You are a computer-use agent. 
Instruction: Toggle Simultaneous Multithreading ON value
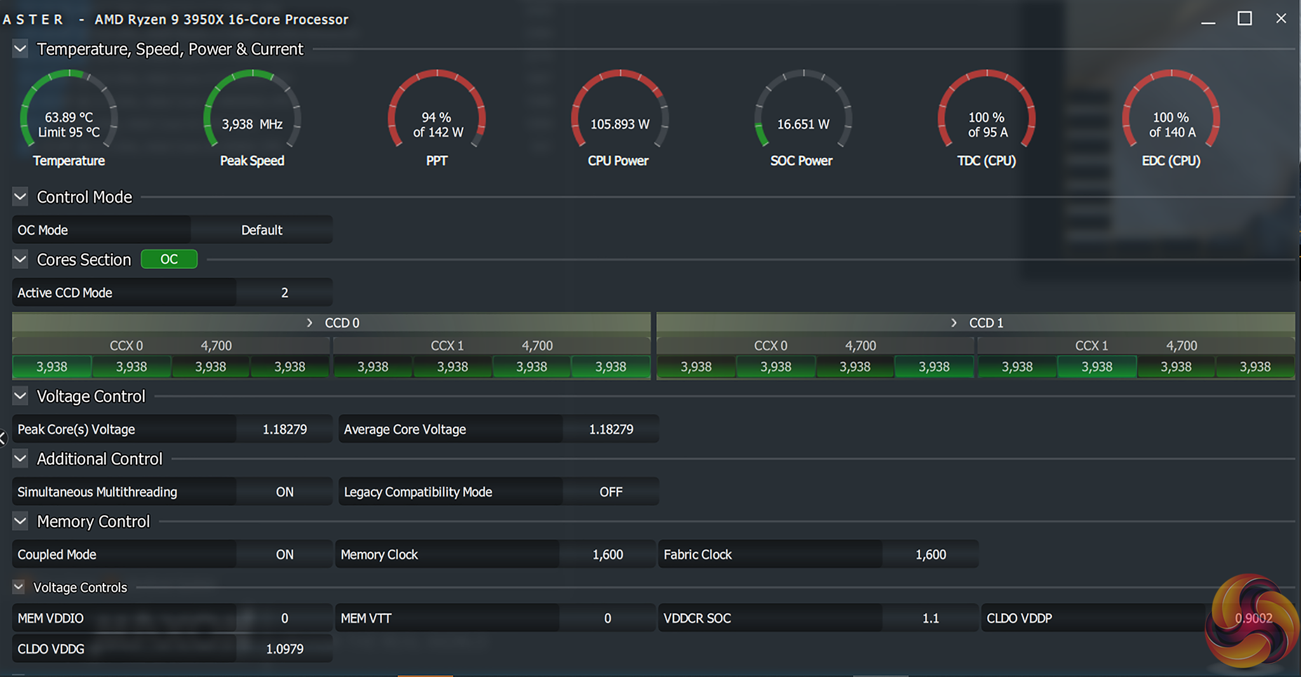[285, 492]
